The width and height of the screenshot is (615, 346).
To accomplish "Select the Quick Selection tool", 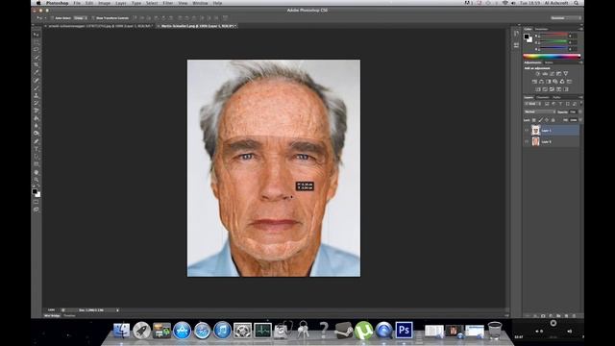I will 37,58.
